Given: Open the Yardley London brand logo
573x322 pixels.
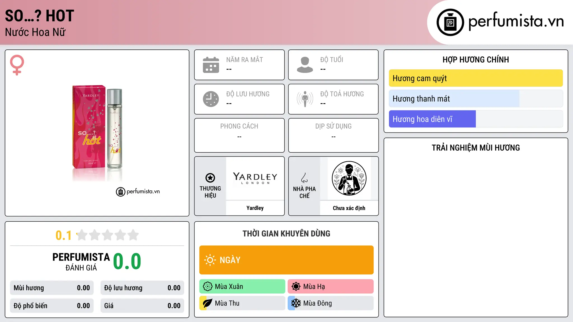Looking at the screenshot, I should click(255, 178).
